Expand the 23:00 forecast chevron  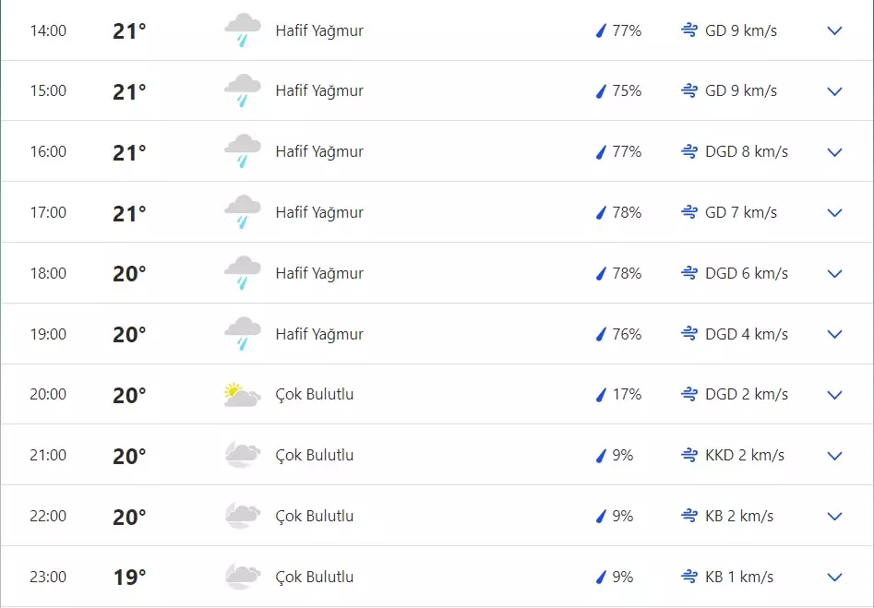[835, 578]
